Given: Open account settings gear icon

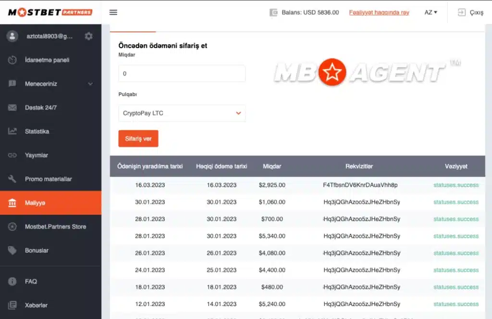Looking at the screenshot, I should (x=89, y=36).
